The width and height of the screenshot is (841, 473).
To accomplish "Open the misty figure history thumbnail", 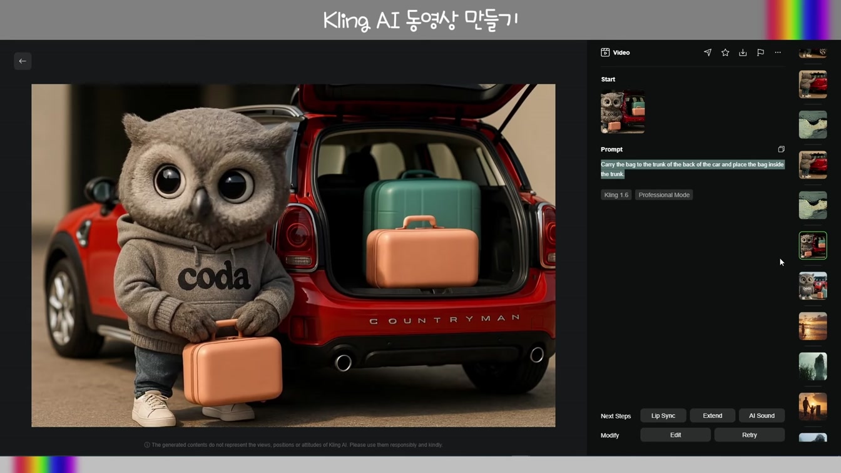I will click(813, 366).
